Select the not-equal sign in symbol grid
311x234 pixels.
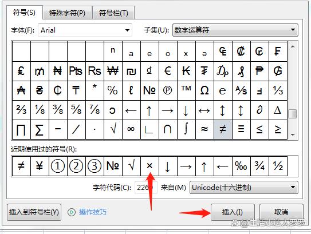click(223, 129)
